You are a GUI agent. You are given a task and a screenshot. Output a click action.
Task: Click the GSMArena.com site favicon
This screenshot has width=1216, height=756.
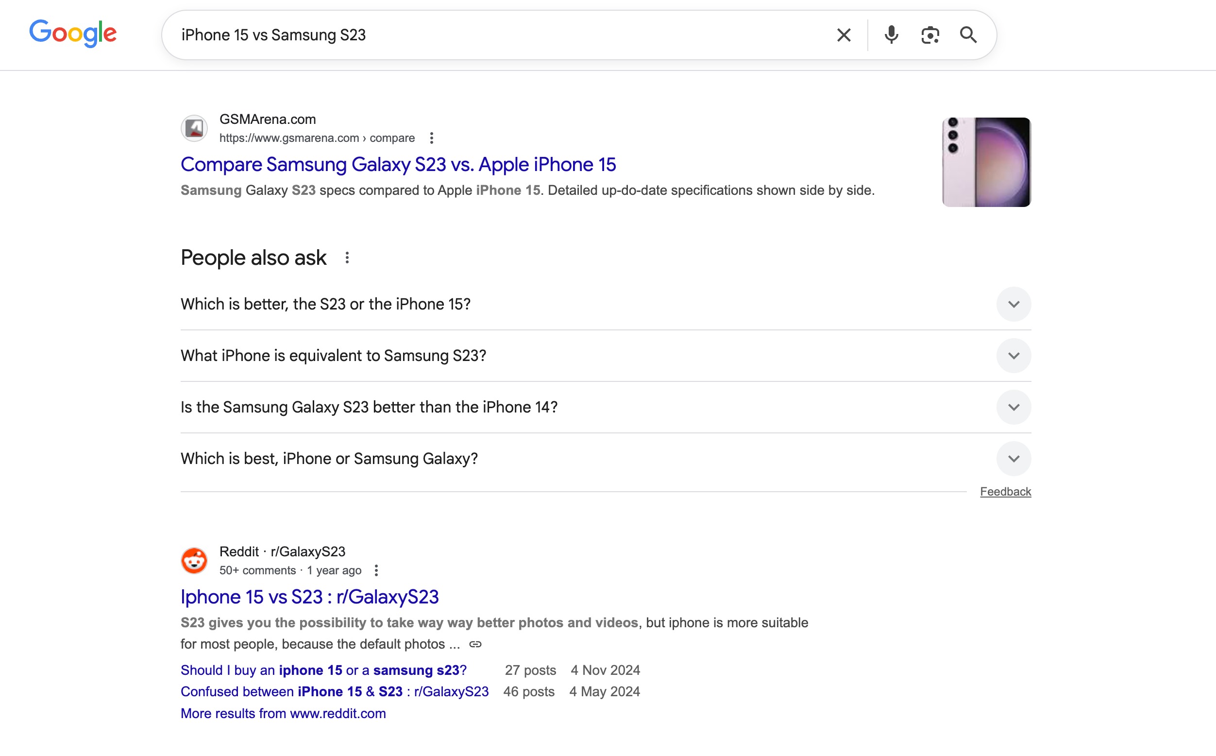pos(195,128)
